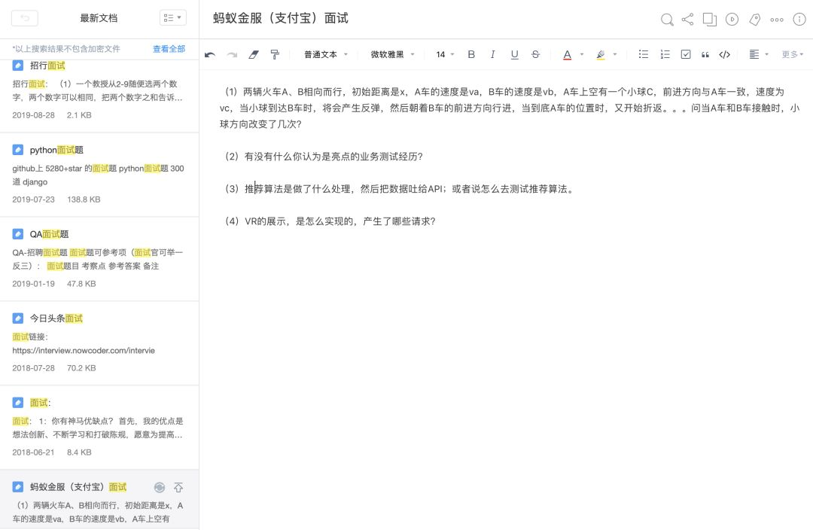
Task: Toggle bold formatting
Action: 470,54
